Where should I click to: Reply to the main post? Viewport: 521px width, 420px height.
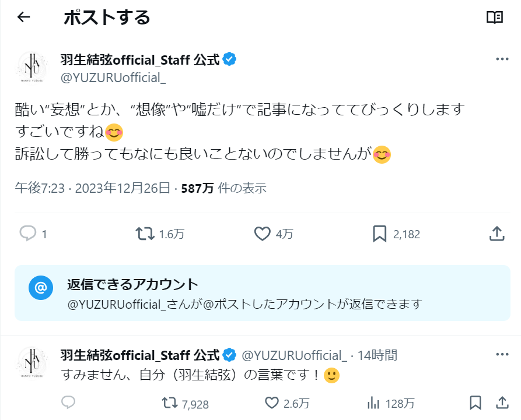[x=28, y=234]
